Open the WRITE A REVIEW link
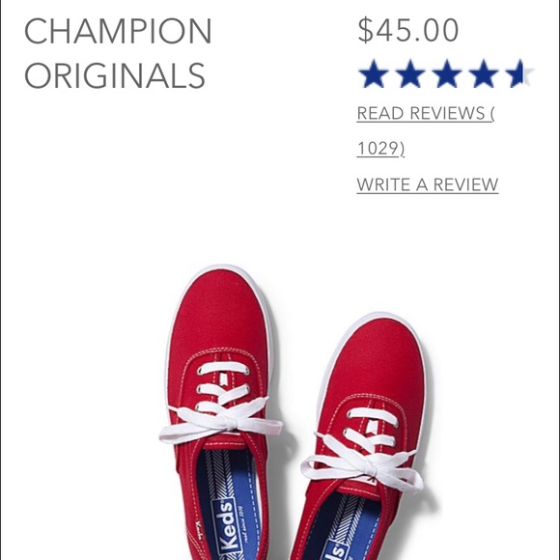Image resolution: width=560 pixels, height=560 pixels. click(x=428, y=185)
